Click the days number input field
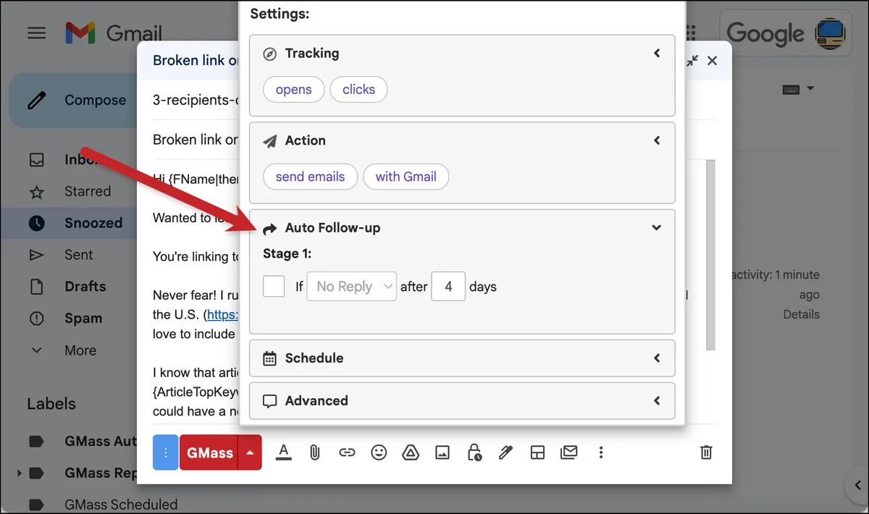 click(x=448, y=287)
